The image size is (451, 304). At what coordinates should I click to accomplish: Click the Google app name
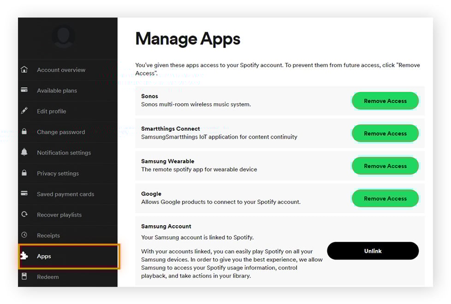click(151, 193)
